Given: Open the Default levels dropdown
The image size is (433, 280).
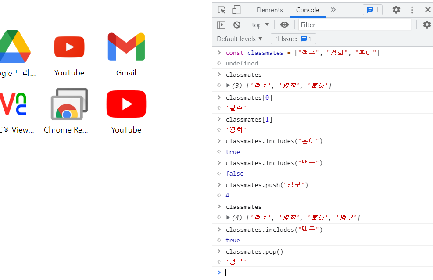Looking at the screenshot, I should pos(240,39).
